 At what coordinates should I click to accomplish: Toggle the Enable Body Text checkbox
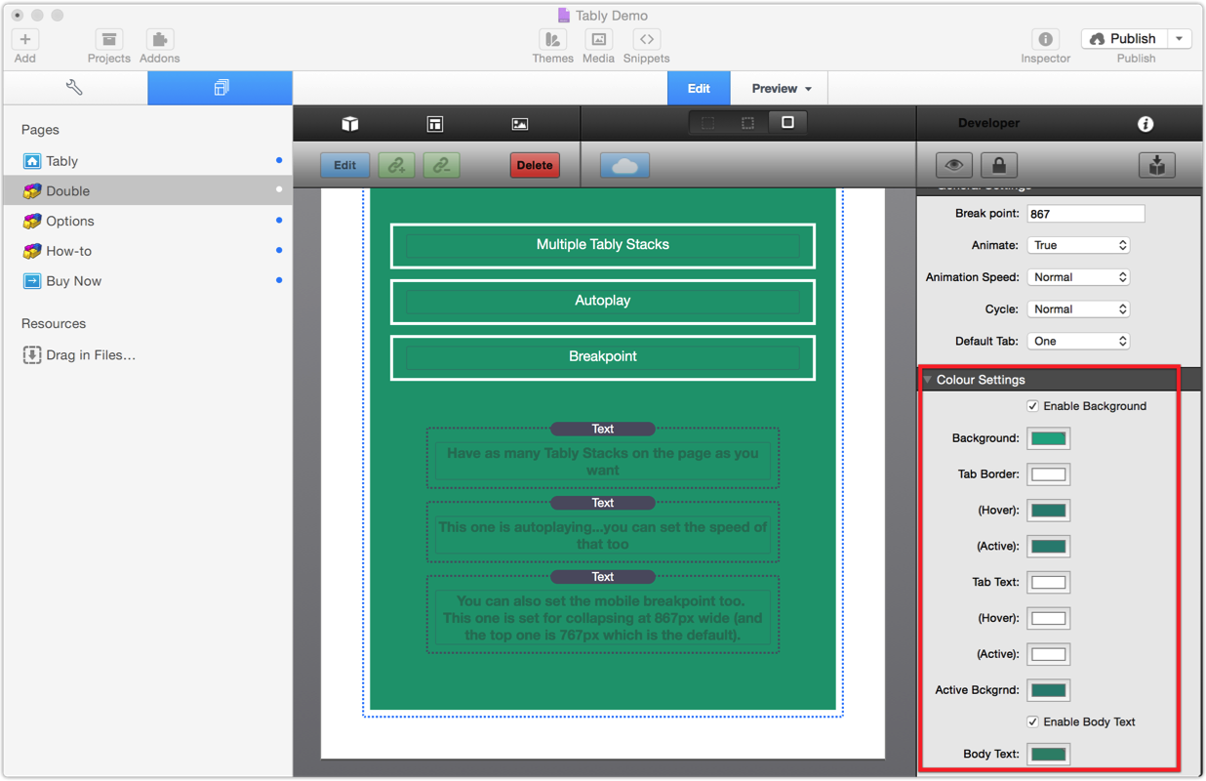[1032, 722]
